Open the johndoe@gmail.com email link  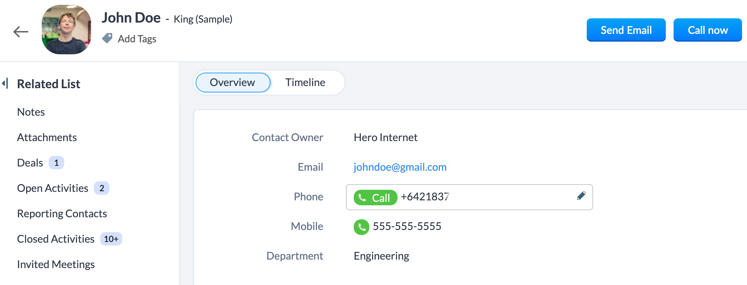[400, 167]
